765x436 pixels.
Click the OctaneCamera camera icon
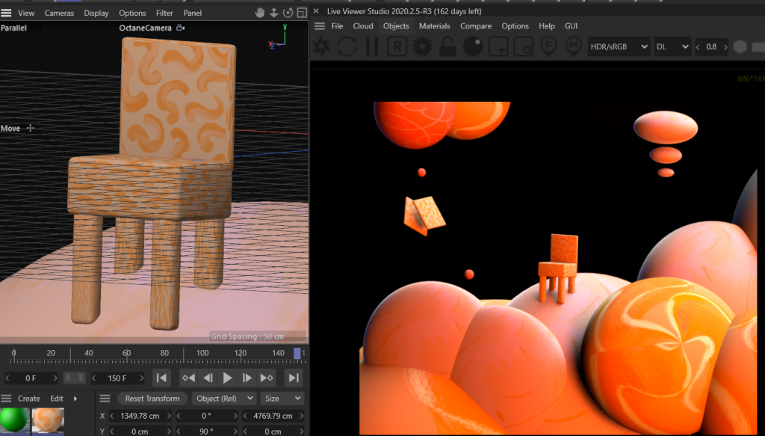[x=180, y=28]
